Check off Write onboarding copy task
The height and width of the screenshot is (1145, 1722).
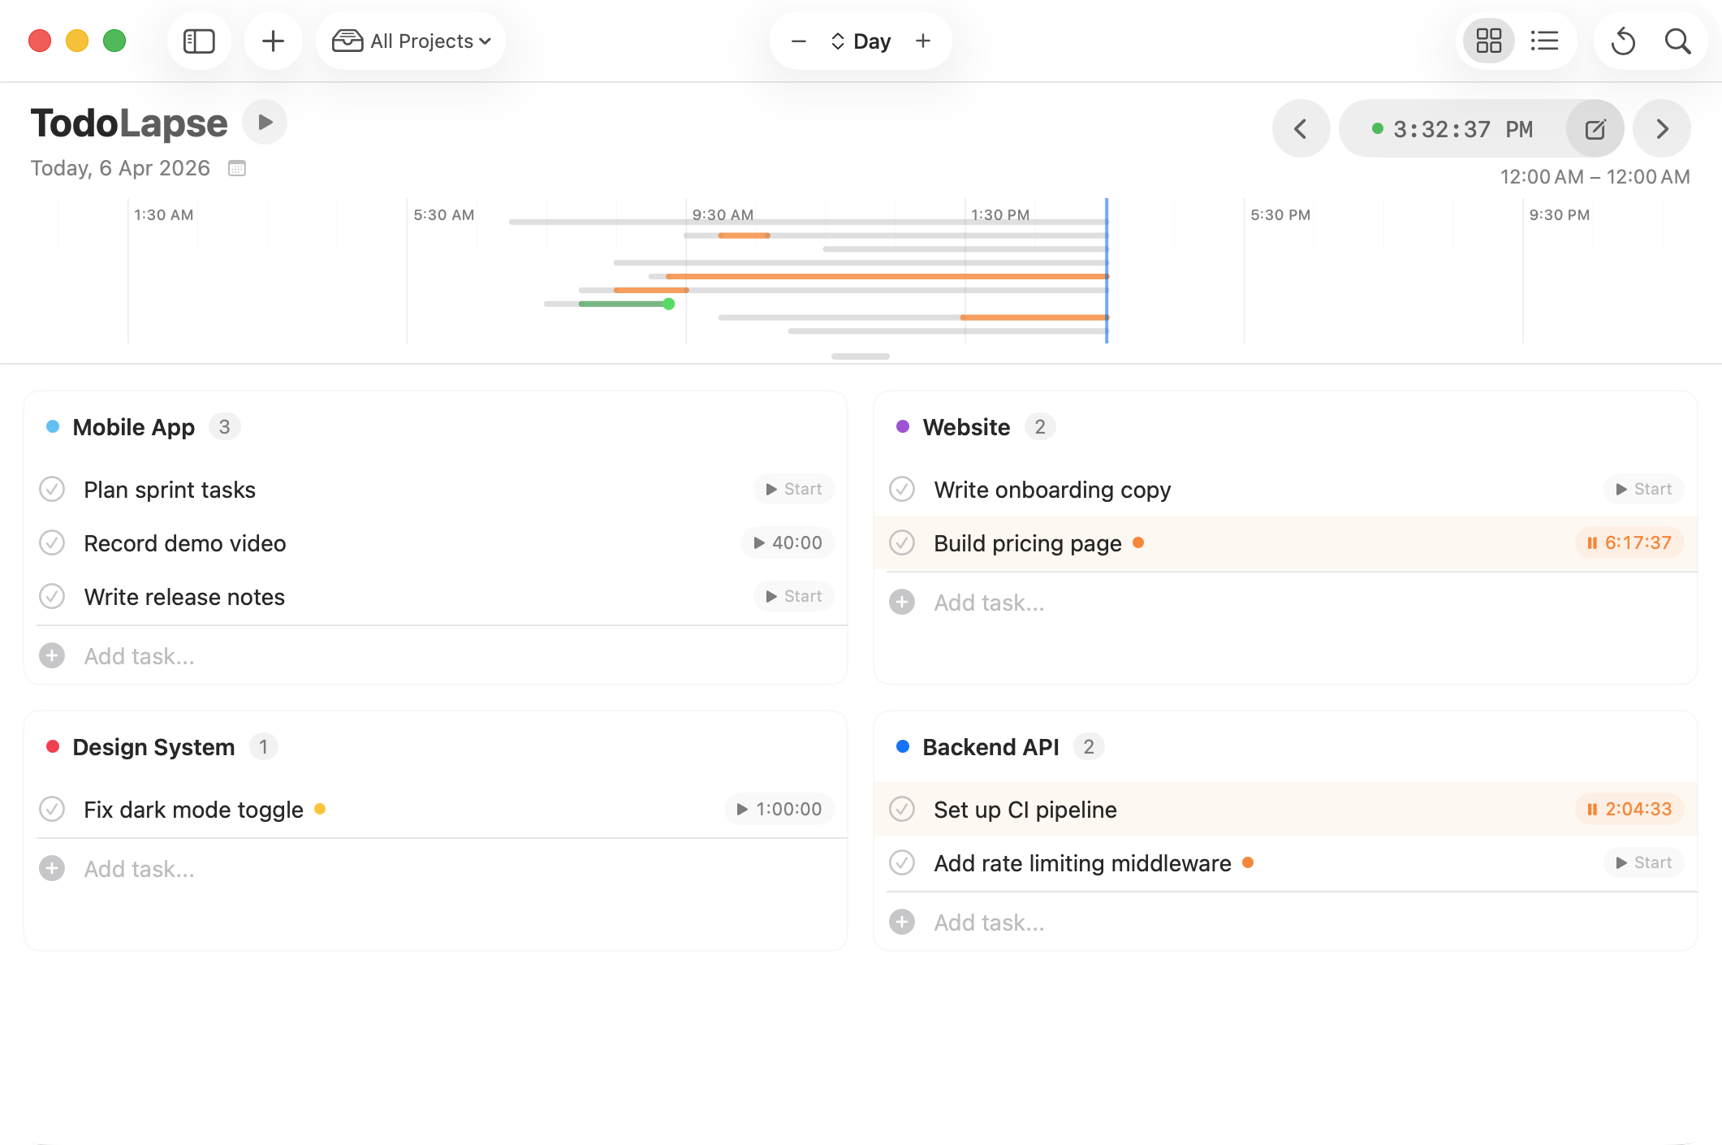[x=902, y=490]
